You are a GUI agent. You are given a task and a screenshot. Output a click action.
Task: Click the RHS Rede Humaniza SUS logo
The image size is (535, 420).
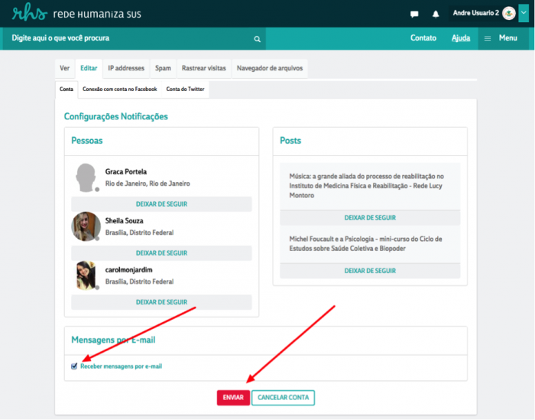pos(76,14)
